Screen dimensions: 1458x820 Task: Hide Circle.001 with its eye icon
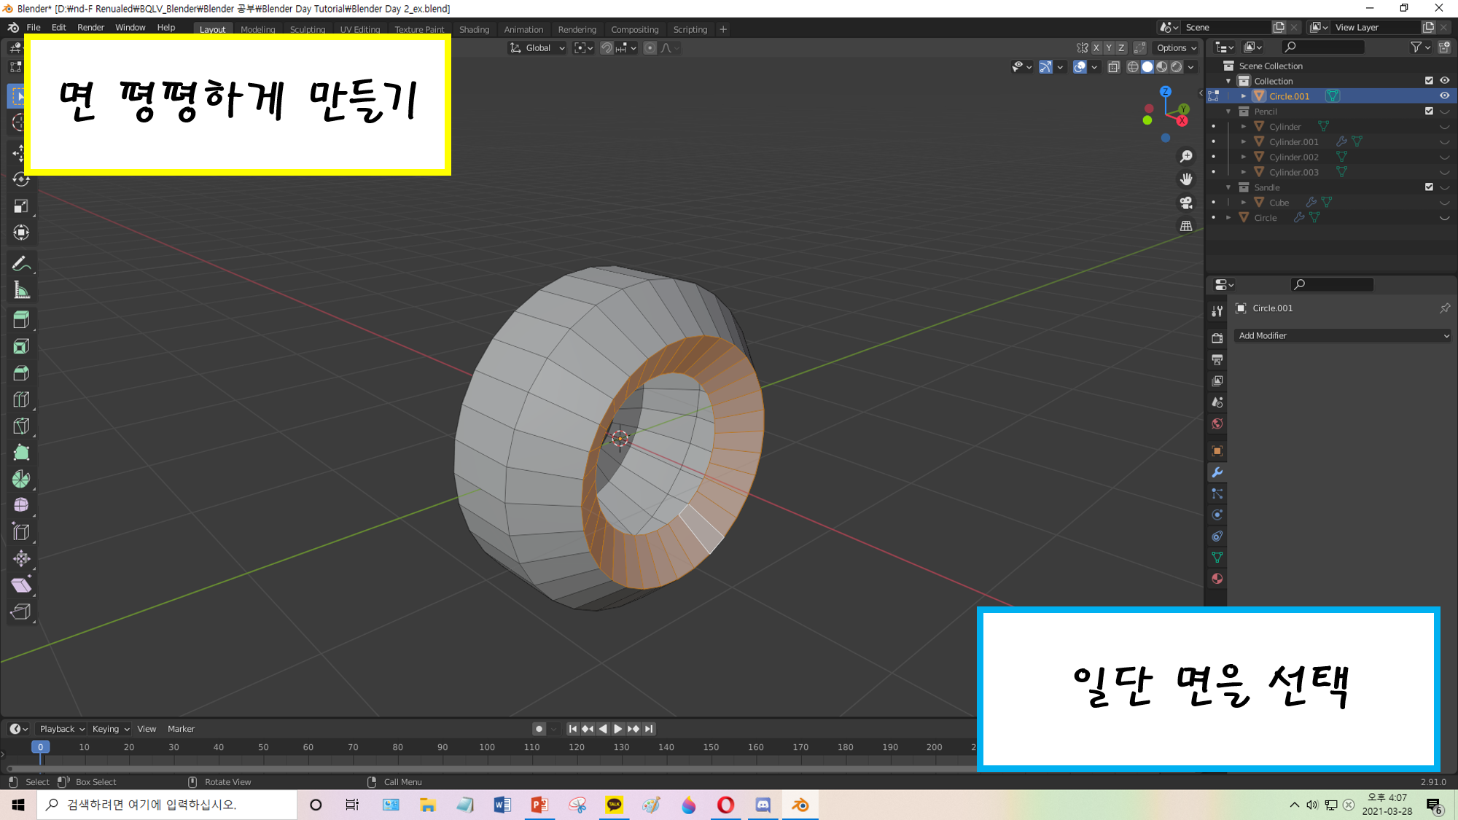coord(1444,96)
